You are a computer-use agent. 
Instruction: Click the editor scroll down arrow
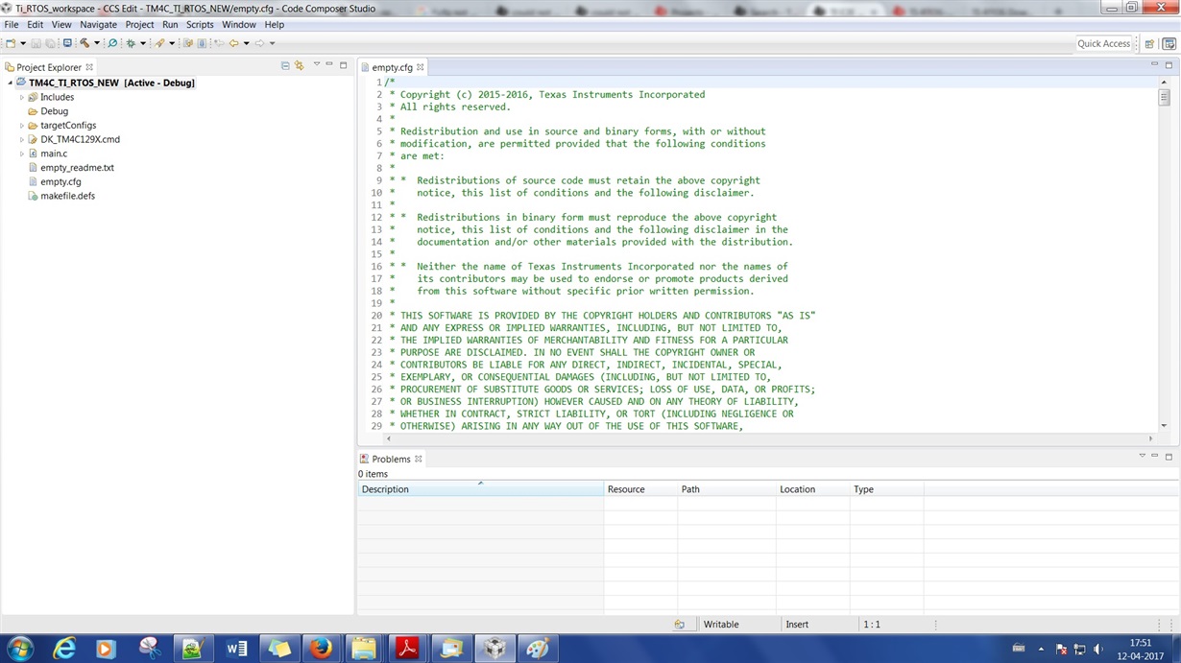point(1164,425)
